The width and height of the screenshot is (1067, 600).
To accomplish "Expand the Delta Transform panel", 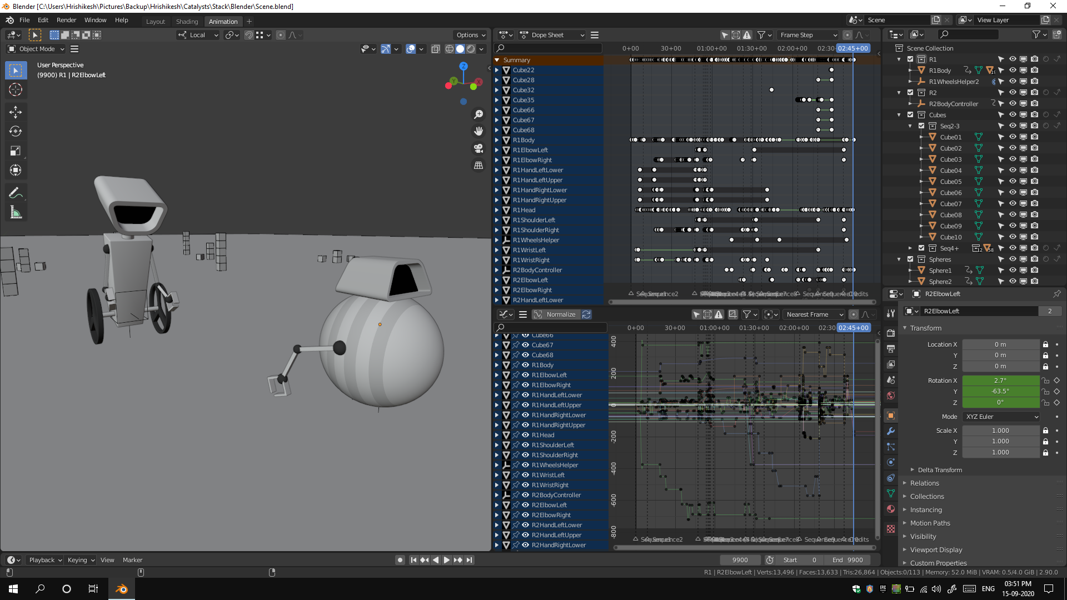I will (x=939, y=470).
